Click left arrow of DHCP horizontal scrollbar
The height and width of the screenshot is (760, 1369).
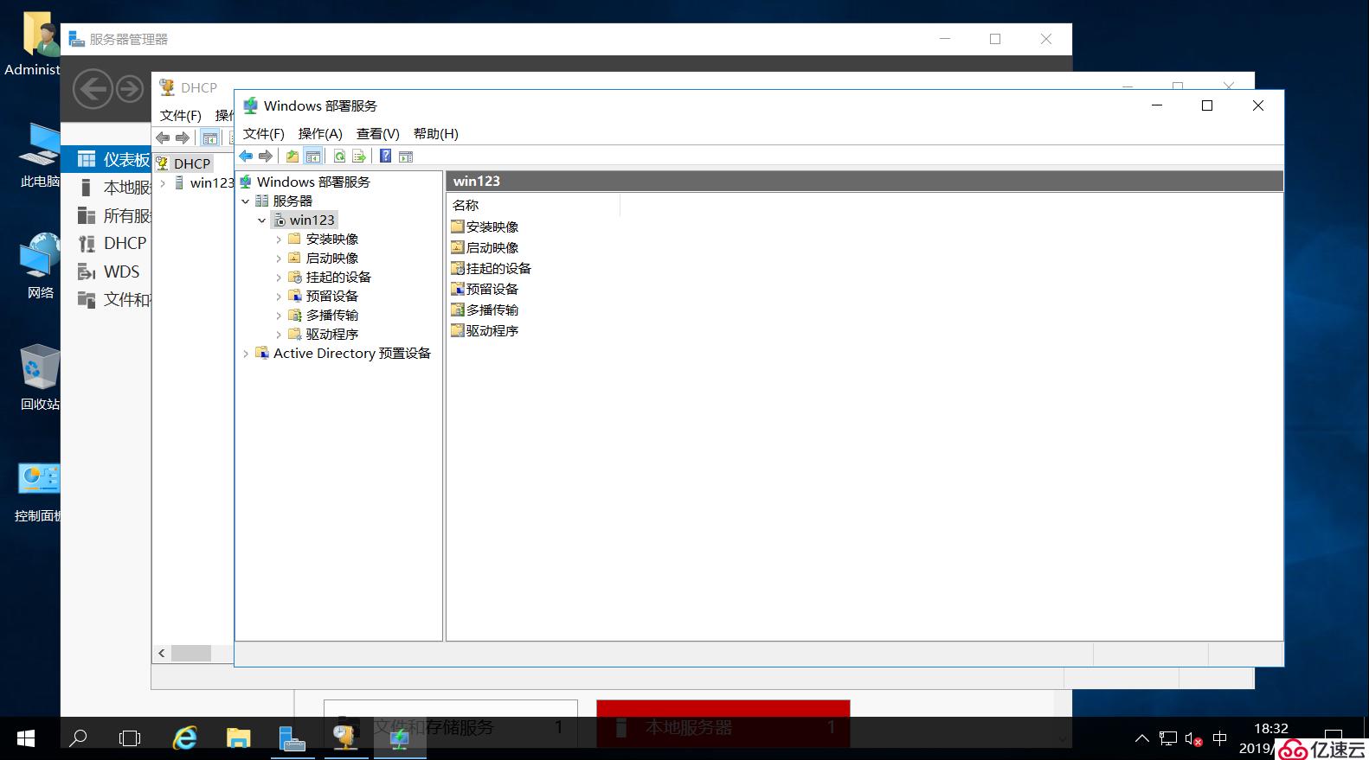coord(161,653)
